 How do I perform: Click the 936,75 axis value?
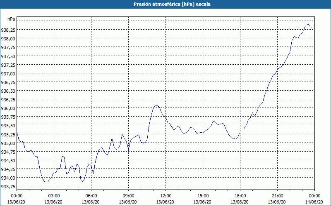(x=8, y=82)
